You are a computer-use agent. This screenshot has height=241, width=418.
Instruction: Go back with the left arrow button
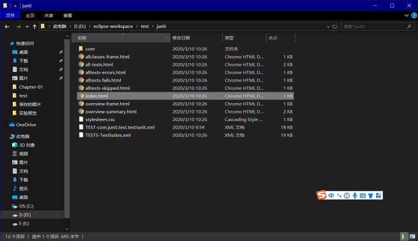(7, 27)
